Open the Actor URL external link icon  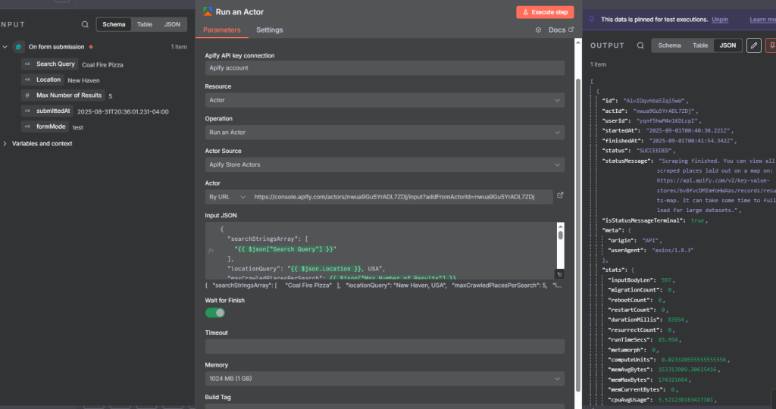[560, 195]
